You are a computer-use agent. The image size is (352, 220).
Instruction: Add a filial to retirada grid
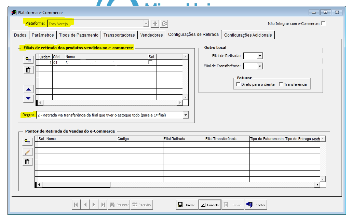tap(28, 60)
